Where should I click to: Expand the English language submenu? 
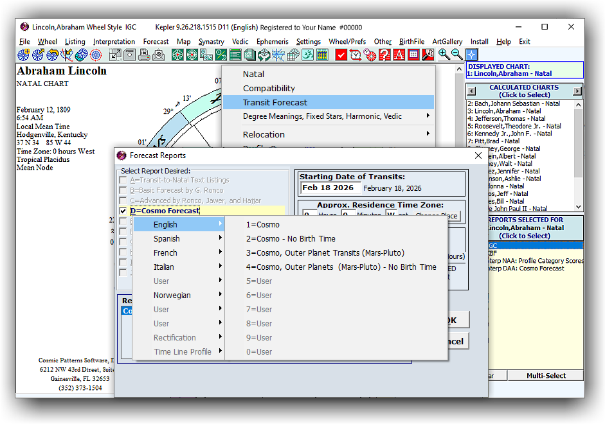pos(179,224)
